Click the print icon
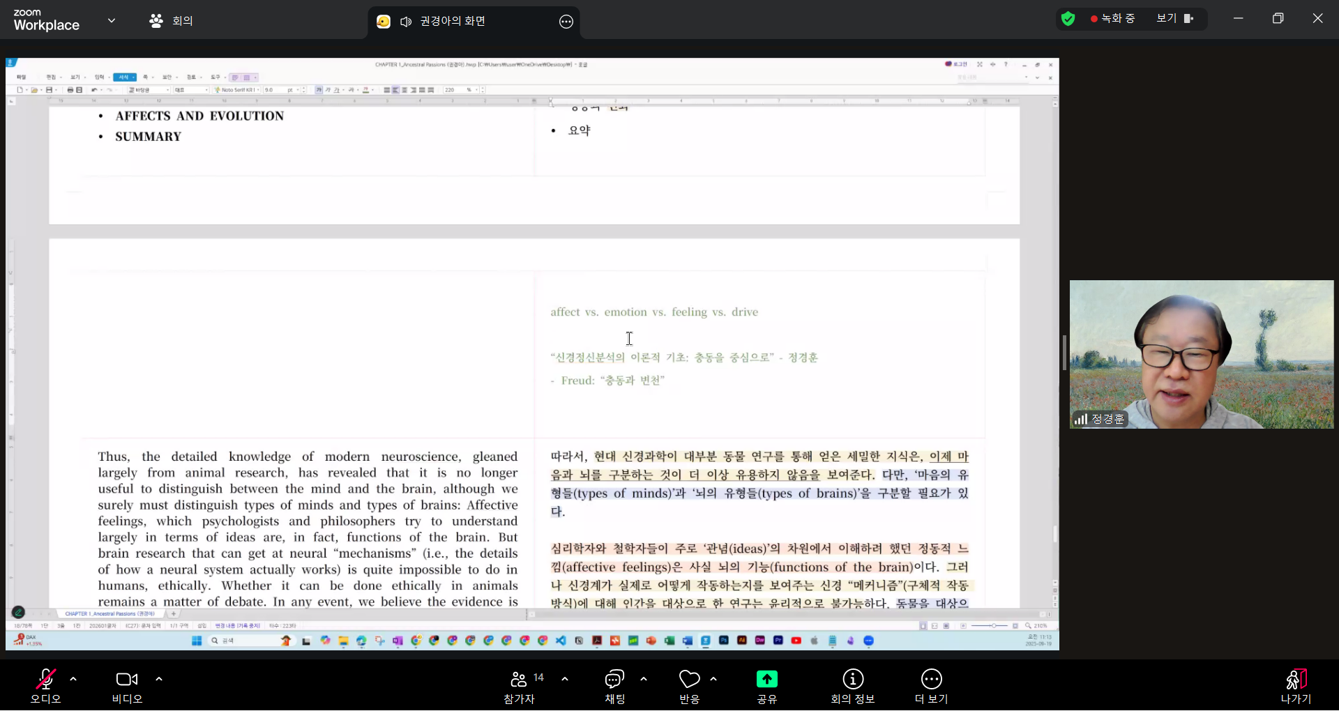Viewport: 1339px width, 711px height. coord(70,90)
